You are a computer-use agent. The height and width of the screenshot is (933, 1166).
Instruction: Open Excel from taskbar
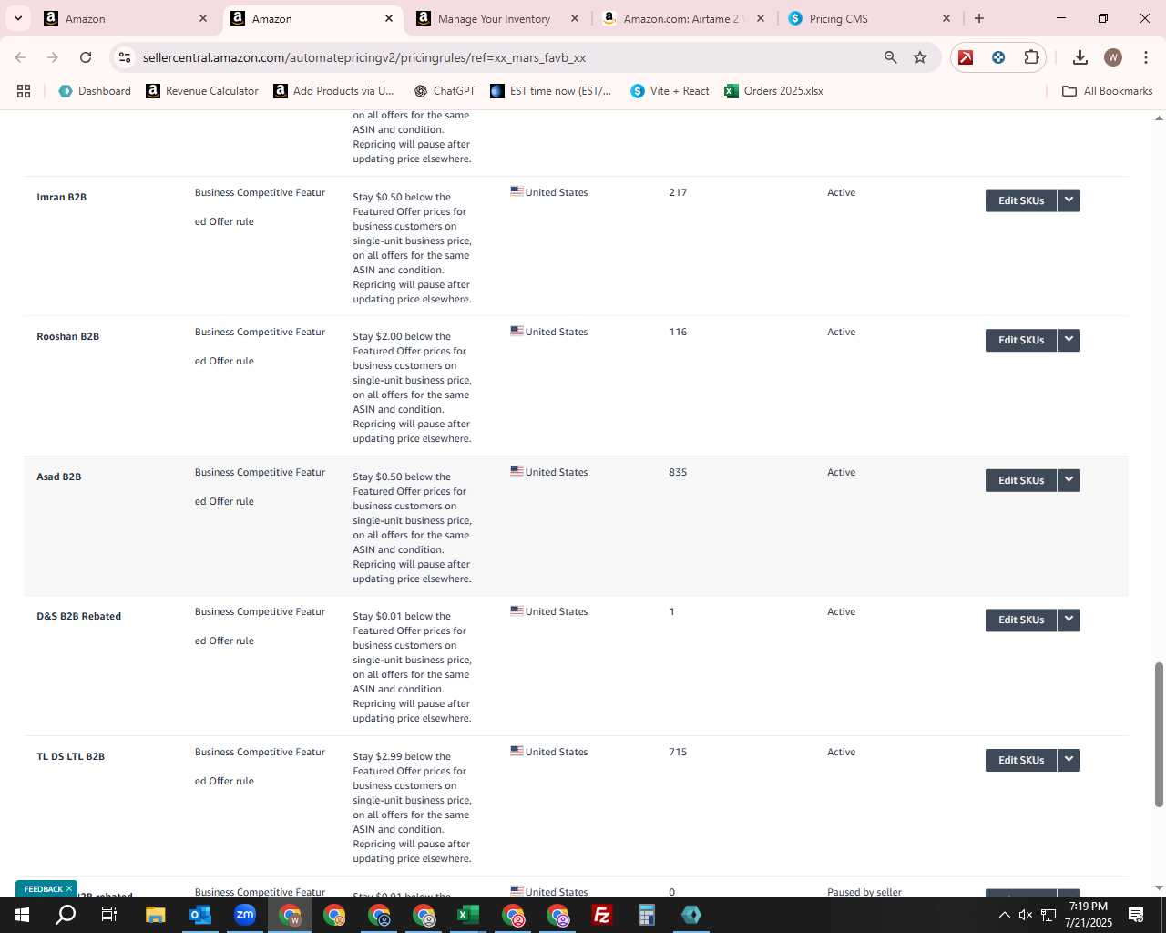click(468, 915)
